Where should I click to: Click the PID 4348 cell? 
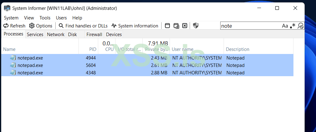click(91, 72)
